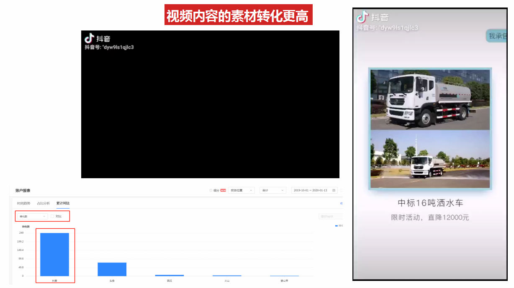Click the greyed search field right of chart
514x288 pixels.
click(x=330, y=216)
